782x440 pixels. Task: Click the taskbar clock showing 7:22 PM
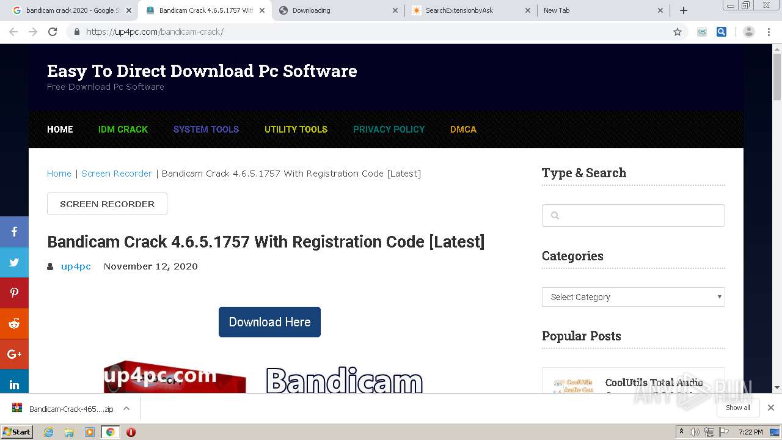click(750, 432)
